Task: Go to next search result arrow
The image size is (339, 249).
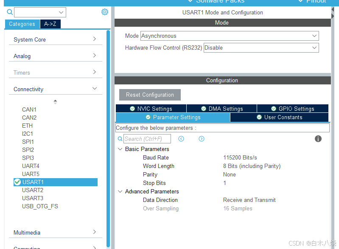Action: pos(202,139)
